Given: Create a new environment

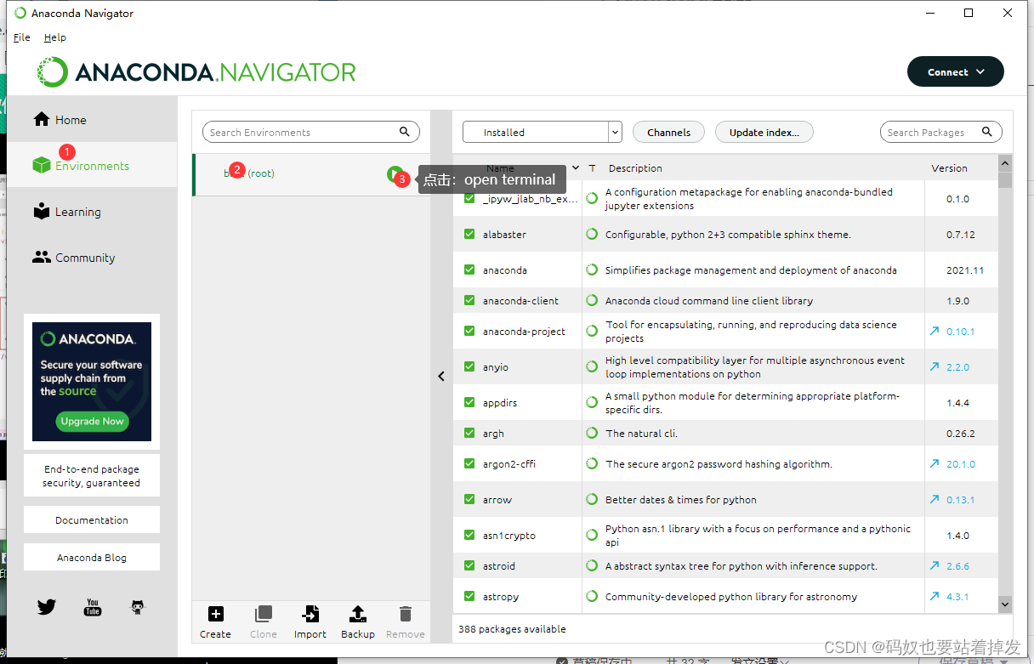Looking at the screenshot, I should point(215,622).
